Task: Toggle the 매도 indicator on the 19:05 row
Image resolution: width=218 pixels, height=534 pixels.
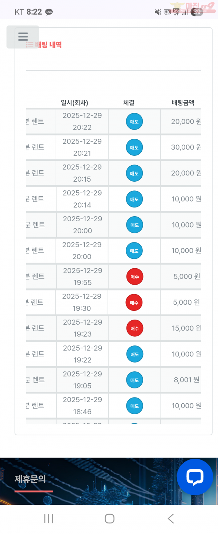Action: (134, 380)
